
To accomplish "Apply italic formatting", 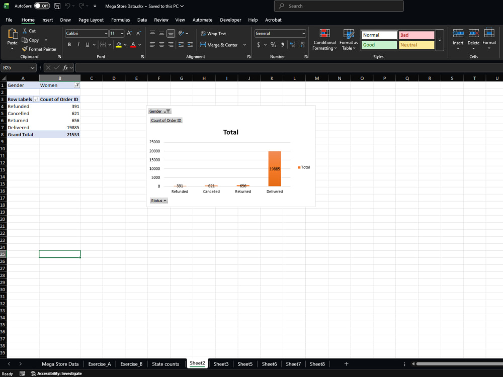I will coord(78,45).
